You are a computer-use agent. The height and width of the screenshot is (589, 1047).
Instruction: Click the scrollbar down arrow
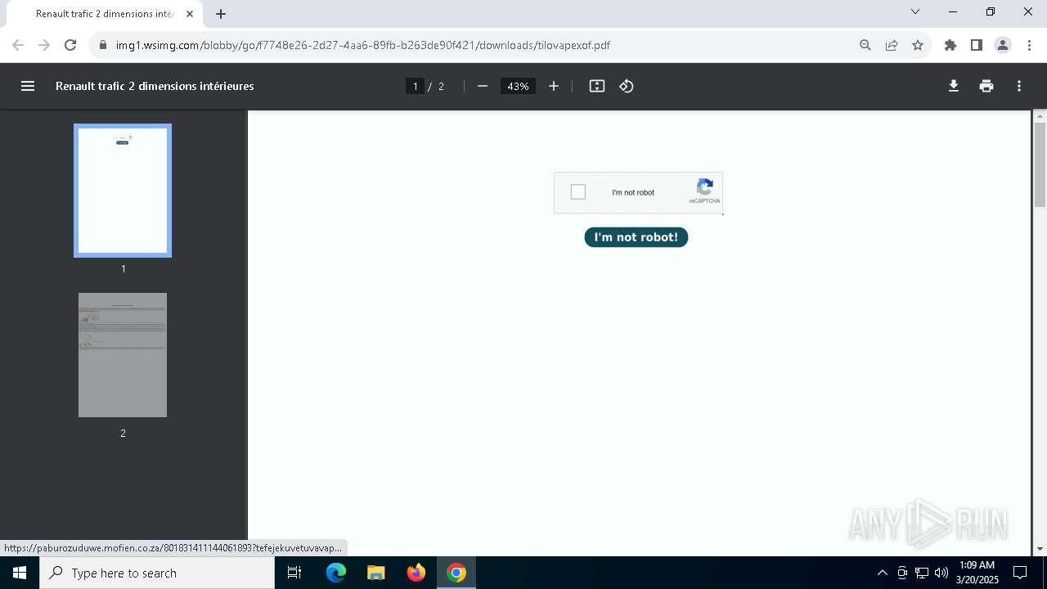point(1040,549)
